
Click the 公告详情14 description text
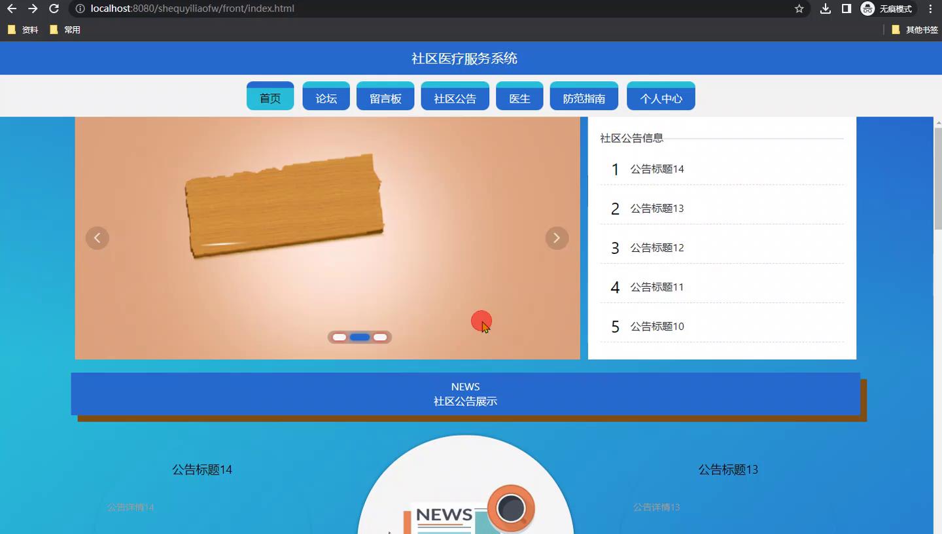130,507
